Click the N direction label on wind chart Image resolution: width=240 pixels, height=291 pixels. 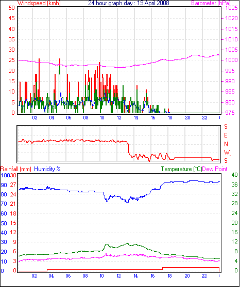(x=226, y=144)
